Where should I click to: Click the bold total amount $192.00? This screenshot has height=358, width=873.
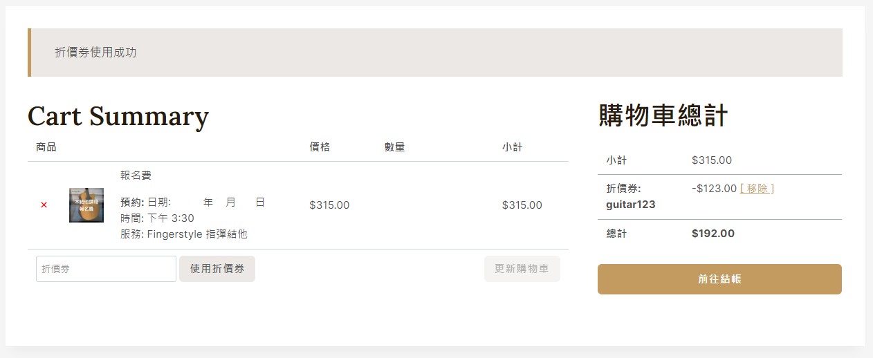(713, 234)
